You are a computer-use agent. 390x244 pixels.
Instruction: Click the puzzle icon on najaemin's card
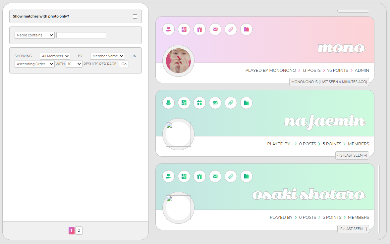click(184, 103)
